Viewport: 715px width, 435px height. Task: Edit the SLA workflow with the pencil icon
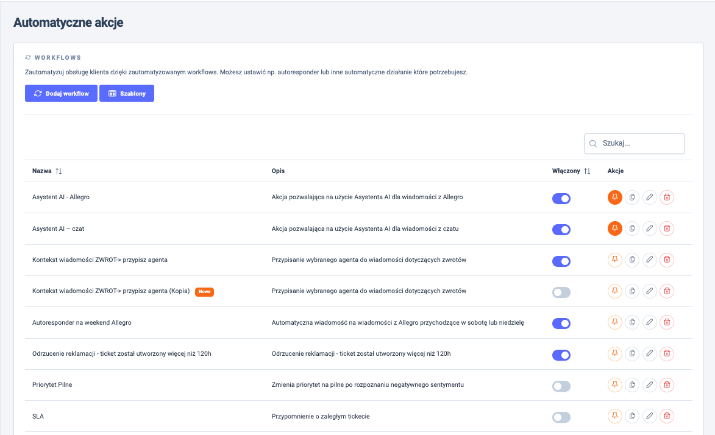(650, 416)
